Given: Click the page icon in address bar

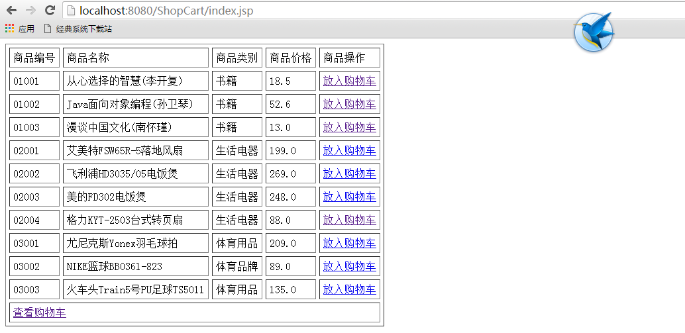Looking at the screenshot, I should click(72, 11).
